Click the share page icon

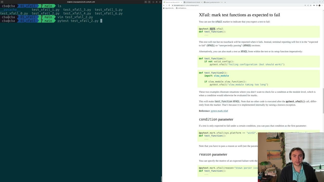tap(308, 5)
